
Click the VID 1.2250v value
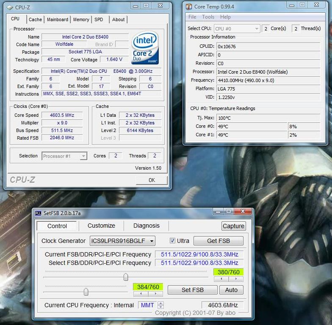[268, 97]
